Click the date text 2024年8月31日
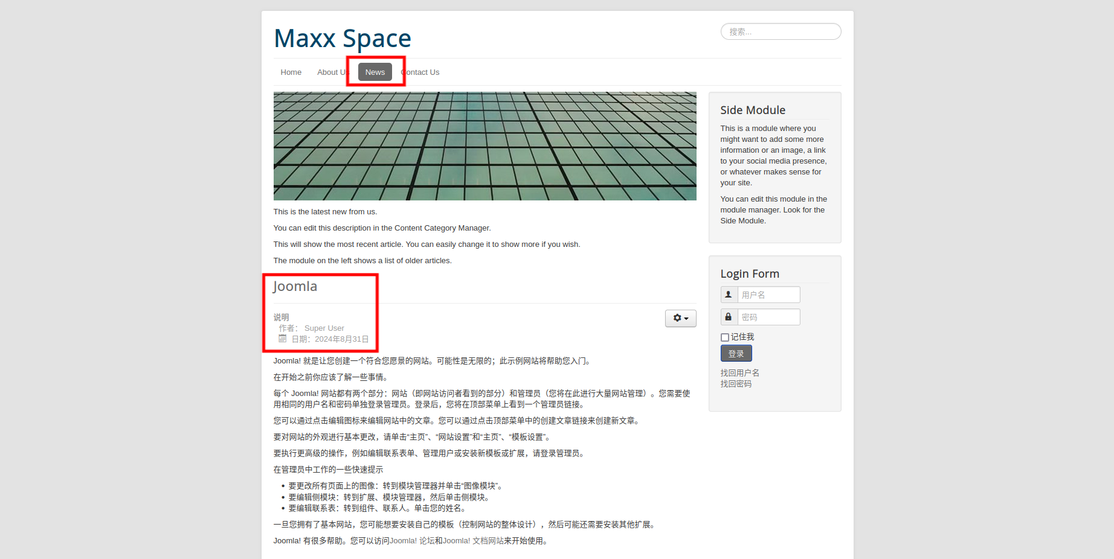The width and height of the screenshot is (1114, 559). (x=341, y=339)
